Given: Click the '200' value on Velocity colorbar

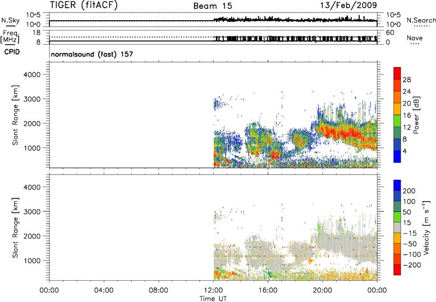Looking at the screenshot, I should click(x=409, y=191).
